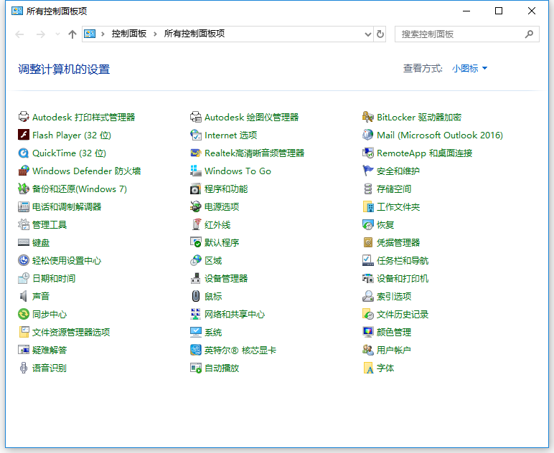This screenshot has width=554, height=453.
Task: Open 管理工具 gear icon
Action: pyautogui.click(x=23, y=224)
